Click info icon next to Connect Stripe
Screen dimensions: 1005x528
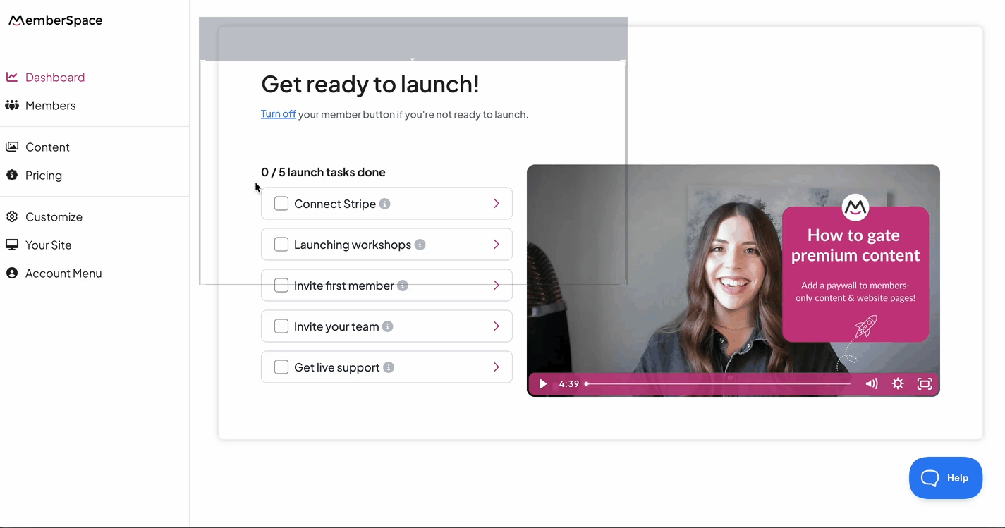[384, 204]
